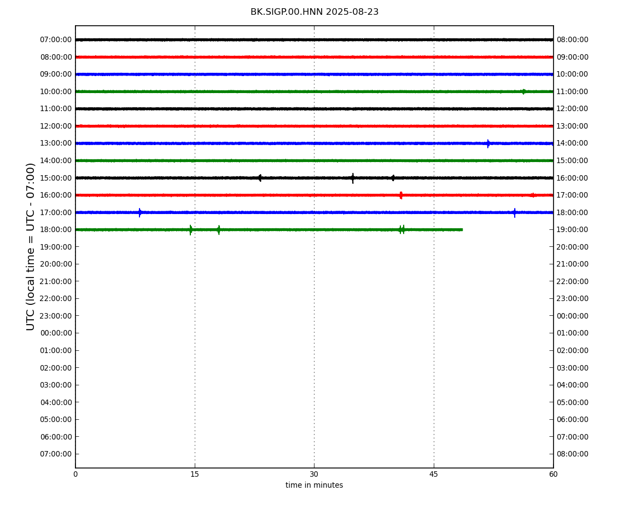The width and height of the screenshot is (629, 520).
Task: Select left-axis label 21:00:00
Action: [x=56, y=281]
